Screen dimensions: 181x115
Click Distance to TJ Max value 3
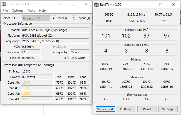[x=126, y=51]
